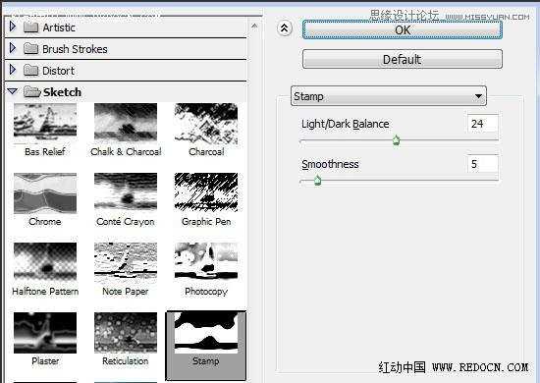Collapse the Sketch filter folder
Viewport: 540px width, 383px height.
pos(13,91)
